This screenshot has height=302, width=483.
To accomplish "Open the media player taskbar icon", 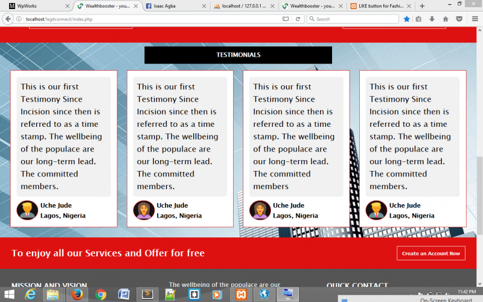I will coord(217,295).
